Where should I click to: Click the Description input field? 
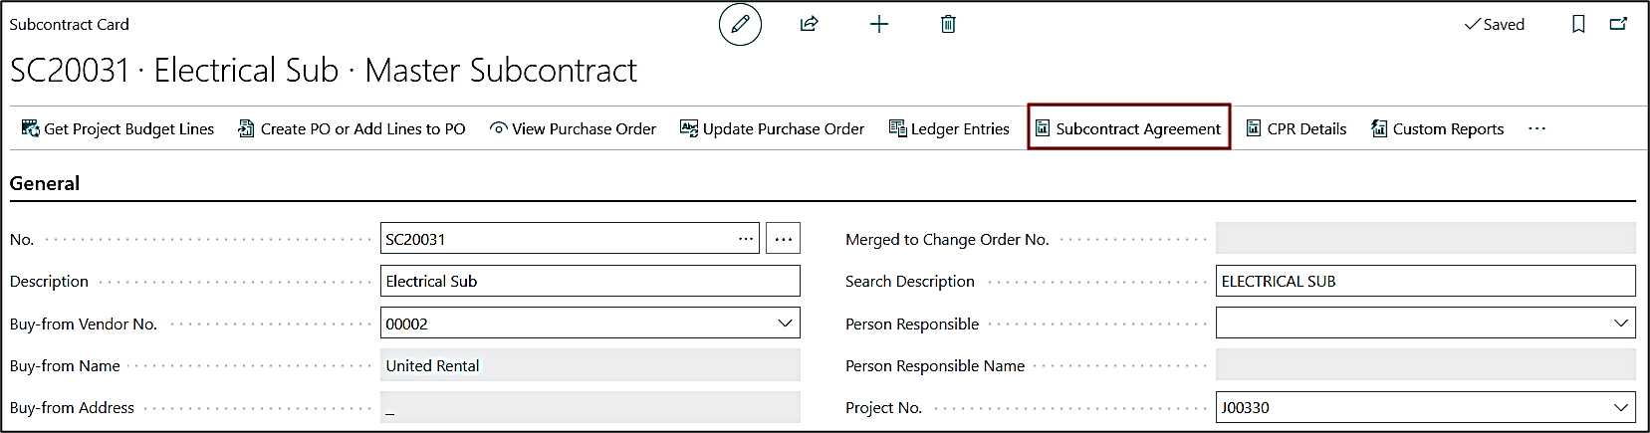click(589, 282)
